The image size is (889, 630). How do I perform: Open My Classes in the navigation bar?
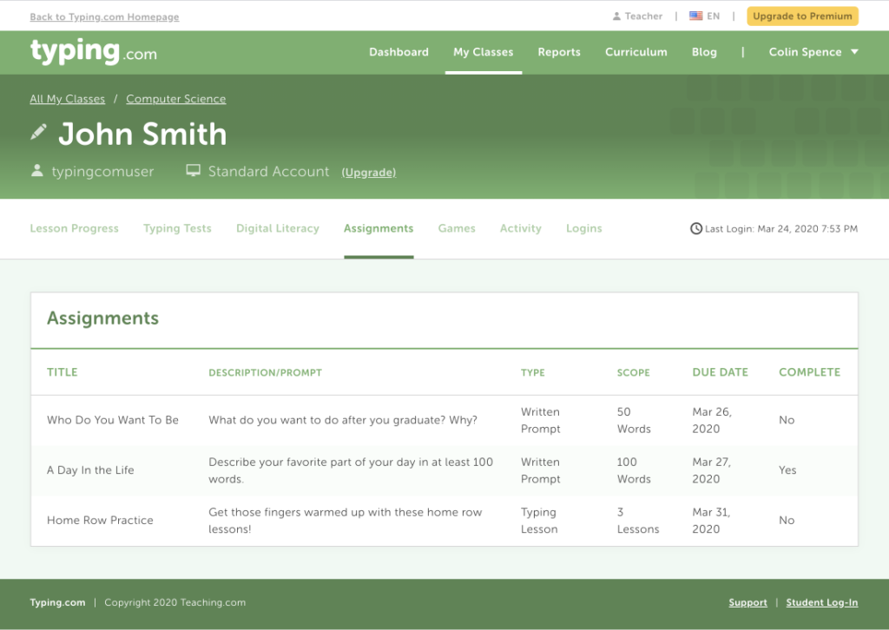483,51
